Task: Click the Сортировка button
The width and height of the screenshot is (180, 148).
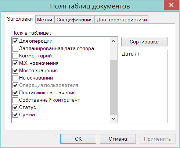Action: coord(144,42)
